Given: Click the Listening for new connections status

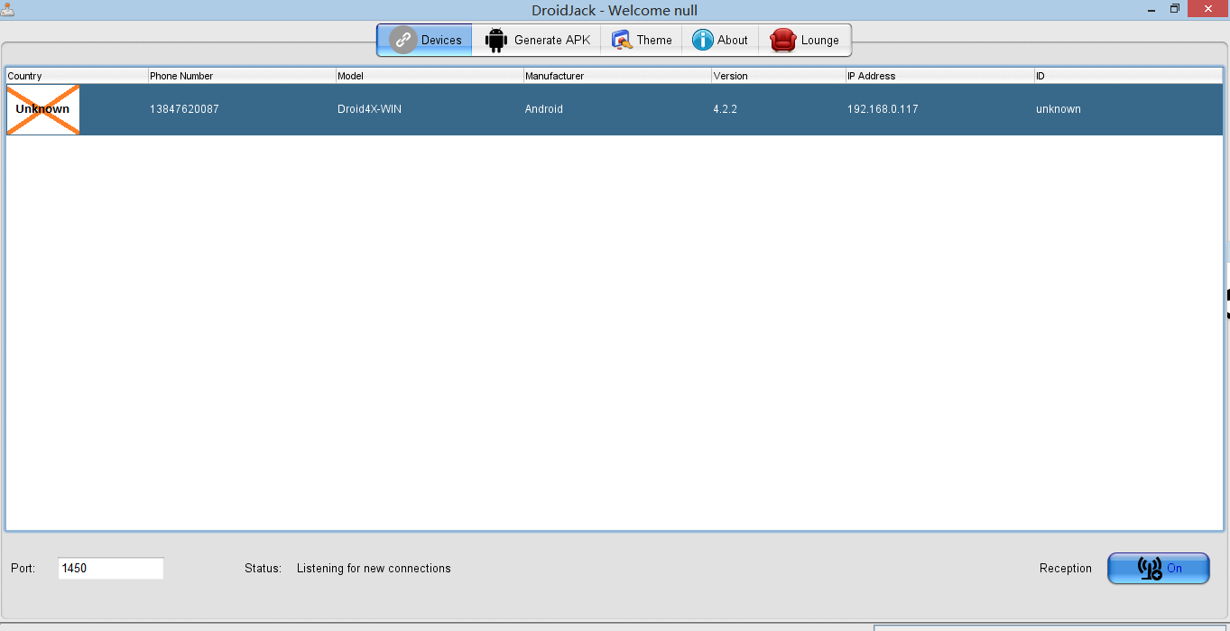Looking at the screenshot, I should coord(374,568).
